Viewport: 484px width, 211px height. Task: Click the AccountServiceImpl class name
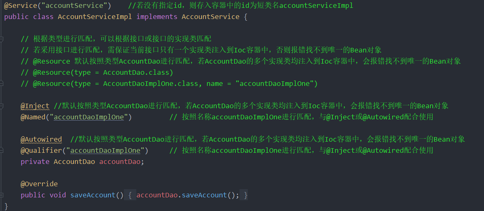pyautogui.click(x=95, y=17)
